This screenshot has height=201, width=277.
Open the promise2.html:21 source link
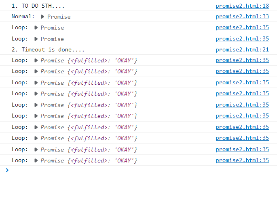click(x=242, y=50)
